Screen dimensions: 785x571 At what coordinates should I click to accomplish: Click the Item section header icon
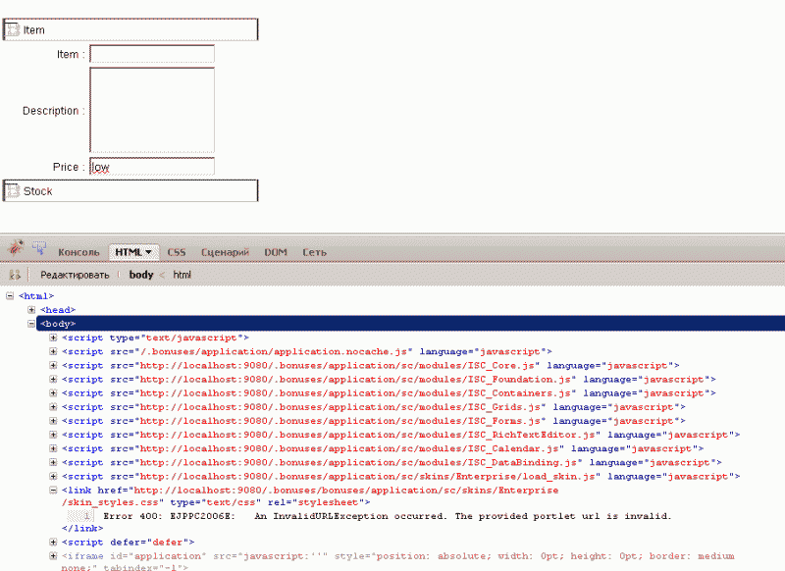click(x=13, y=30)
